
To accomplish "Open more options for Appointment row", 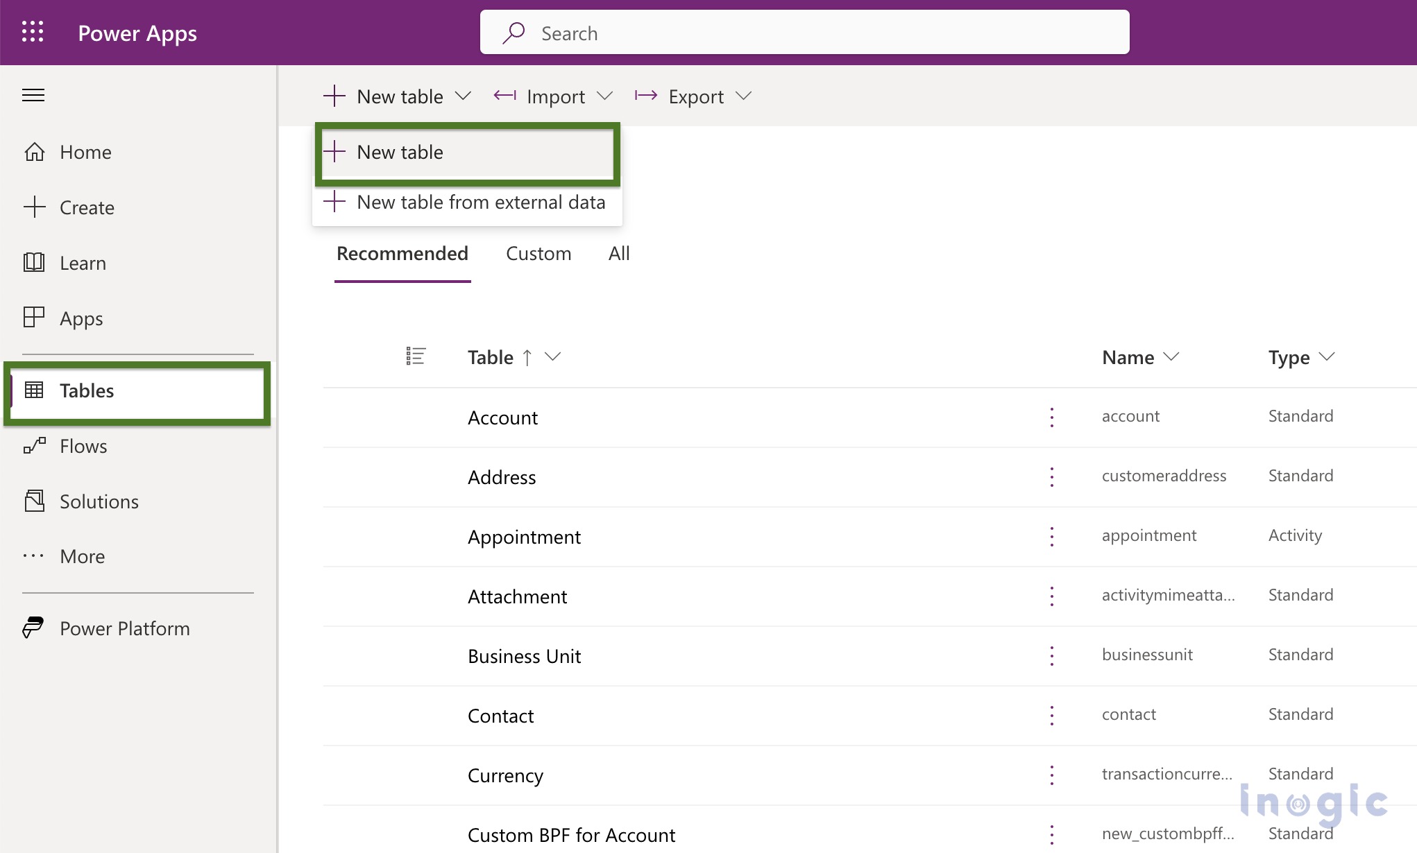I will point(1052,536).
